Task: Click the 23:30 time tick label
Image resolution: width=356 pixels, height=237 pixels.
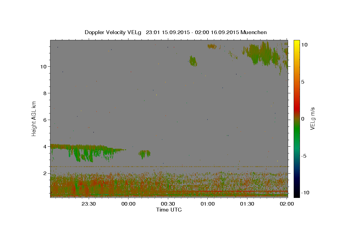Action: coord(88,204)
